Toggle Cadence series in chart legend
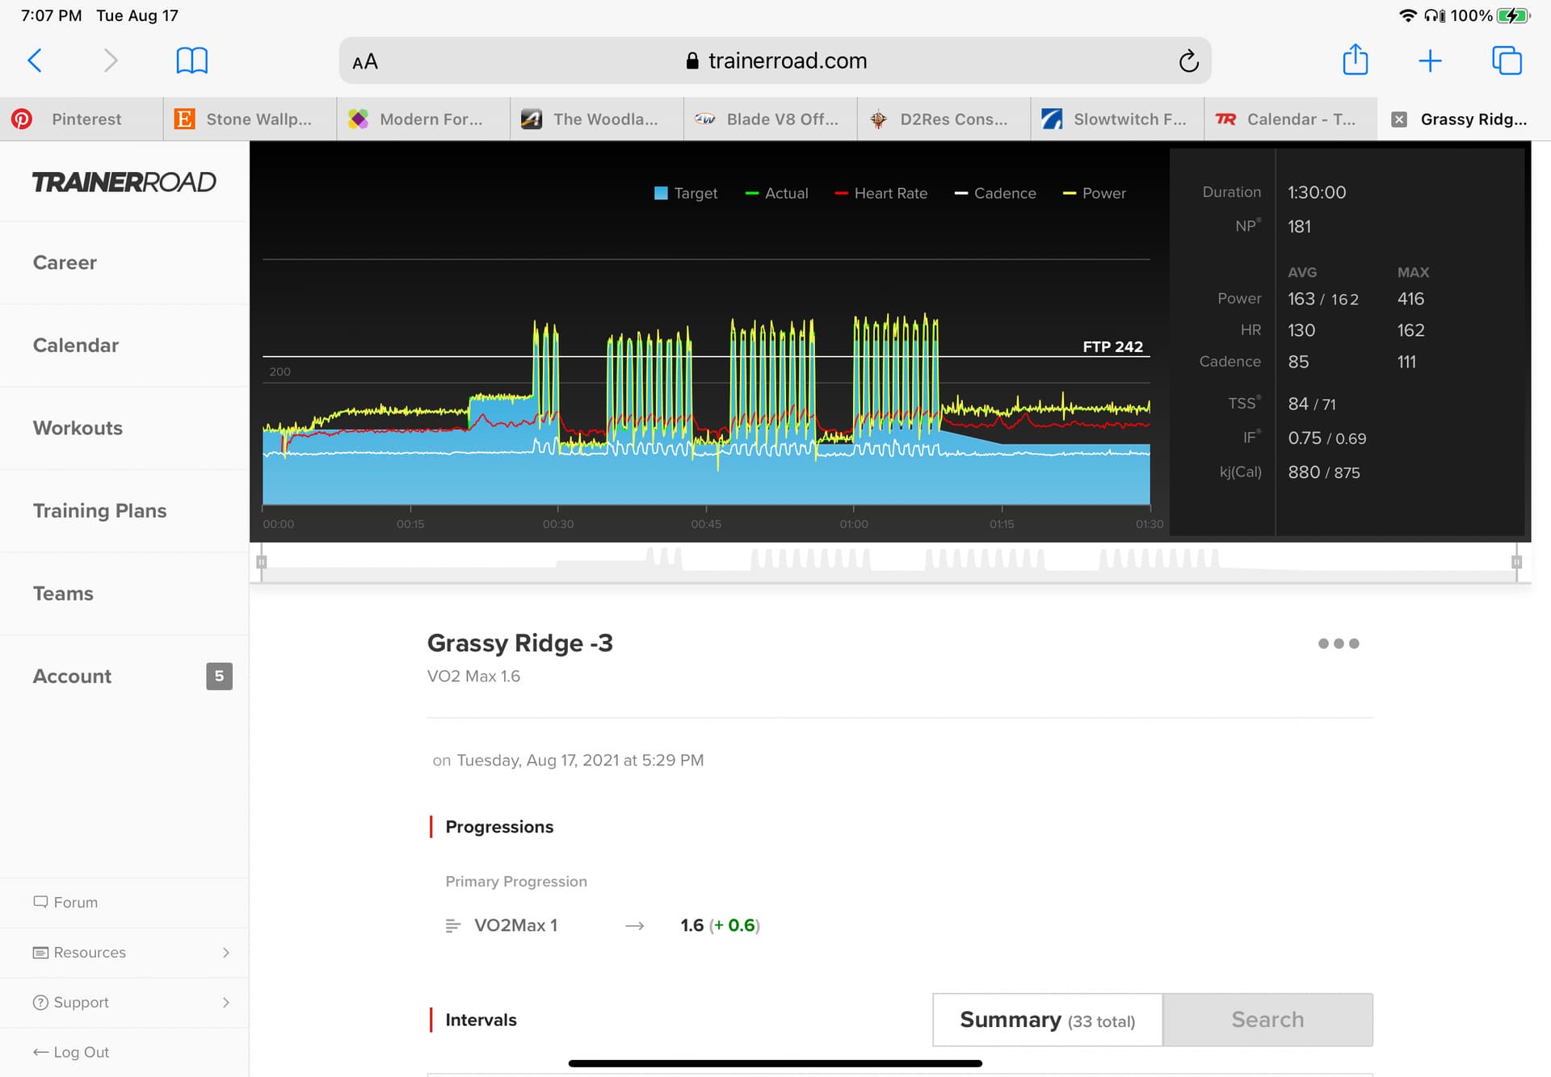 [x=995, y=193]
